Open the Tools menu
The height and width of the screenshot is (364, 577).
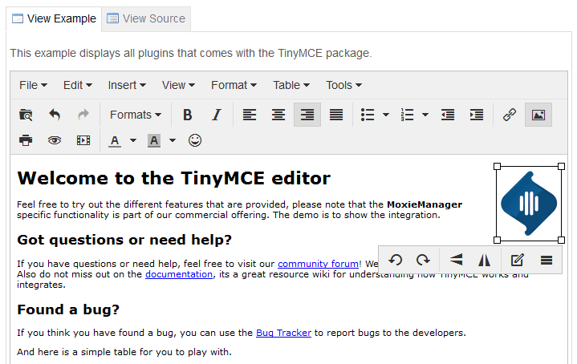pos(343,85)
